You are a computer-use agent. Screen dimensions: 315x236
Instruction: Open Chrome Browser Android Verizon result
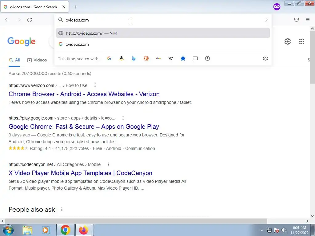[x=84, y=94]
